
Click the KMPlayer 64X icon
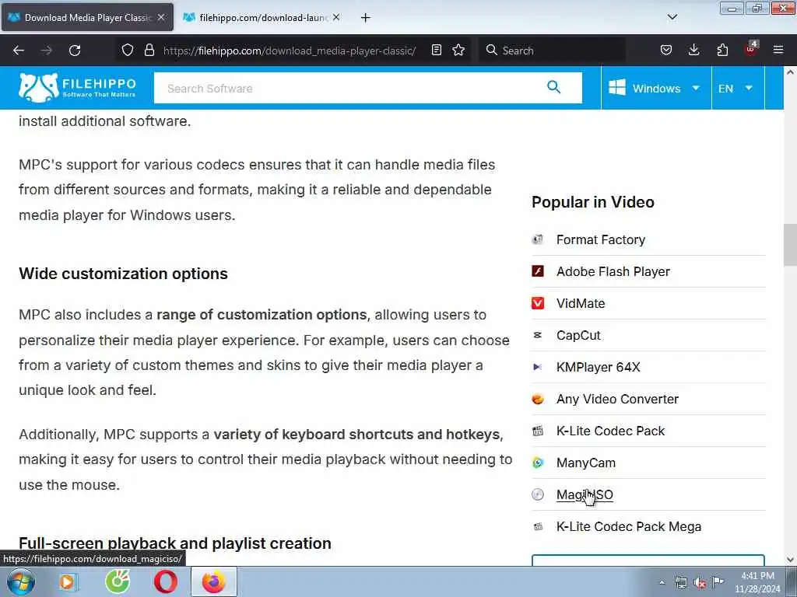[x=538, y=367]
